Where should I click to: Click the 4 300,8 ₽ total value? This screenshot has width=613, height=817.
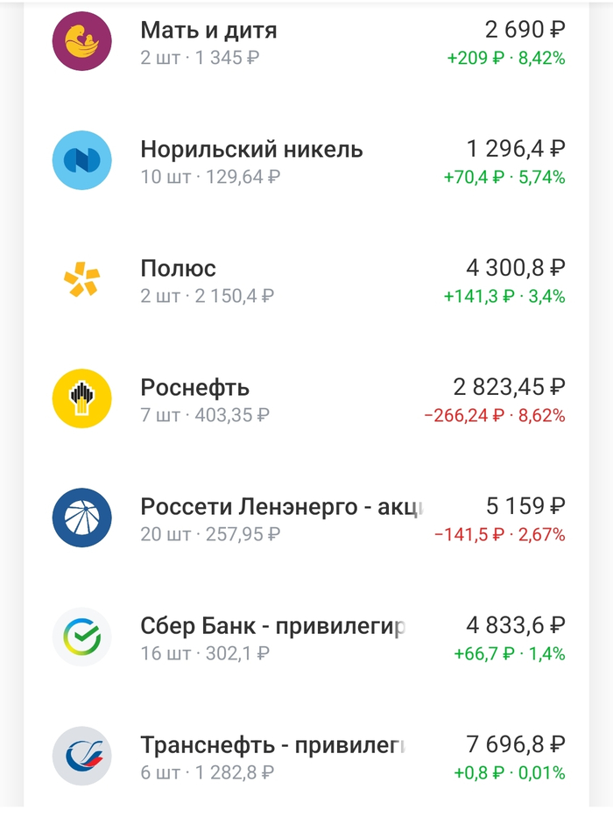515,268
